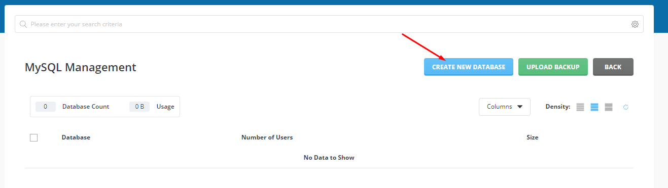Click the Database Count label

(x=86, y=107)
